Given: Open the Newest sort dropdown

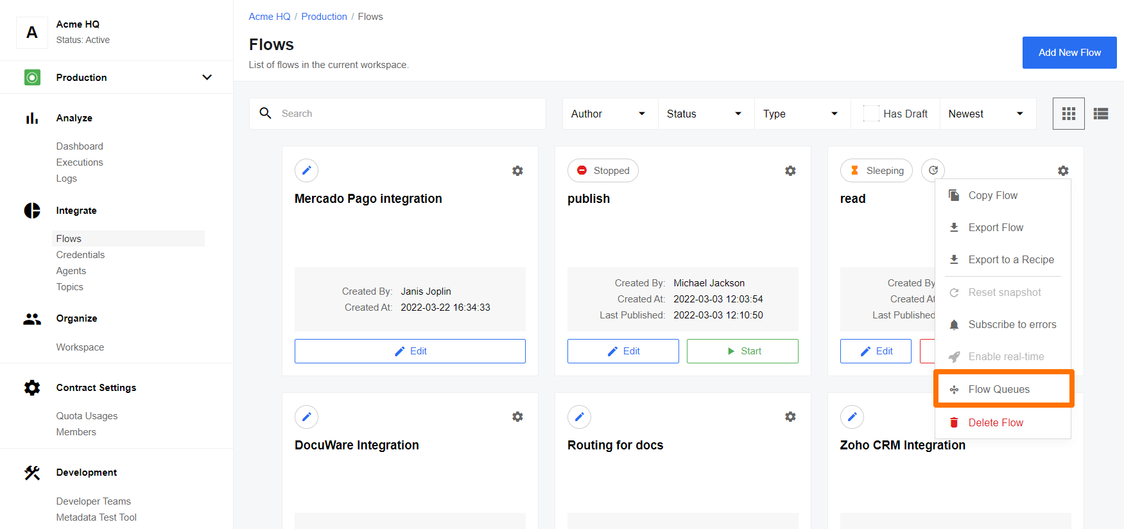Looking at the screenshot, I should point(987,114).
